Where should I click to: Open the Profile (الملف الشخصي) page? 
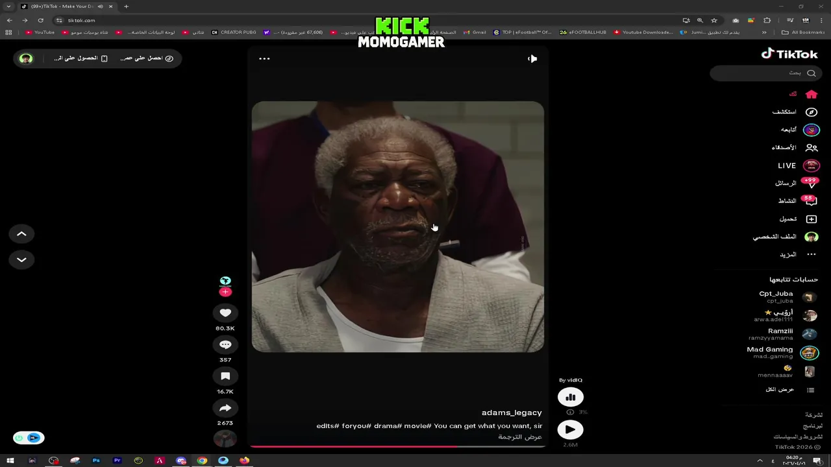[786, 237]
